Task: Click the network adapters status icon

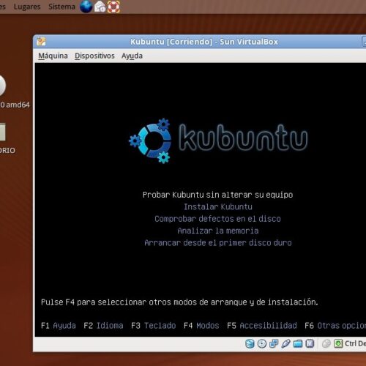Action: [x=274, y=343]
